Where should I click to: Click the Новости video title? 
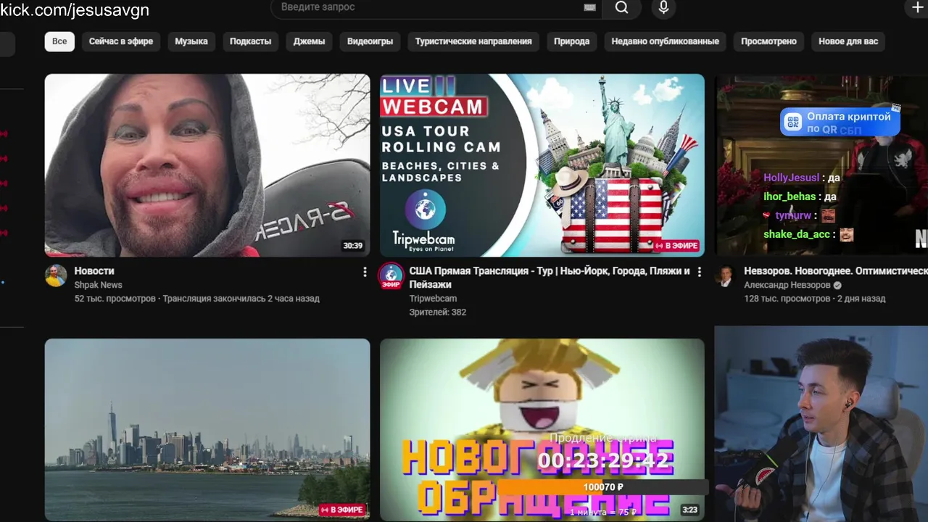point(94,271)
